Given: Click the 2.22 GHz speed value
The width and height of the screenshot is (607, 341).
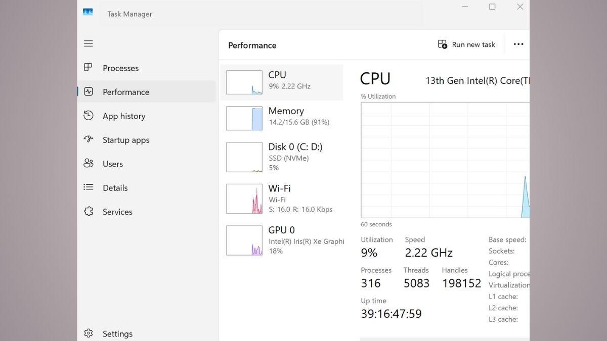Looking at the screenshot, I should (428, 253).
